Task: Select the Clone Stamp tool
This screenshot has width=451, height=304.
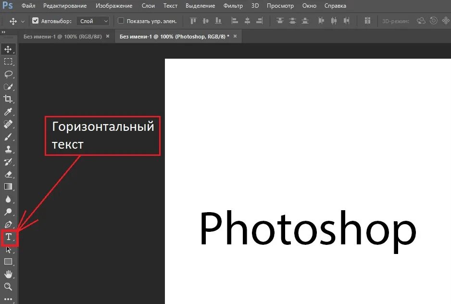Action: (8, 149)
